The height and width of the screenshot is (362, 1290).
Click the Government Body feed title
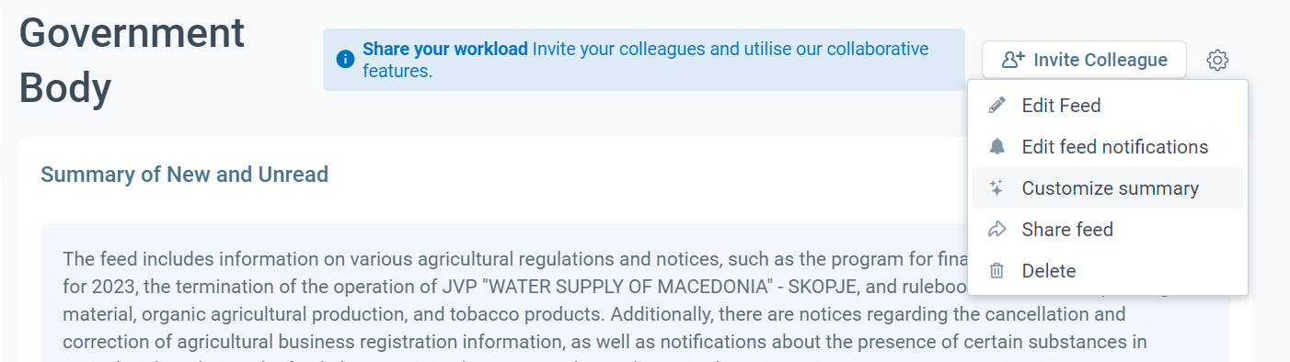[132, 61]
